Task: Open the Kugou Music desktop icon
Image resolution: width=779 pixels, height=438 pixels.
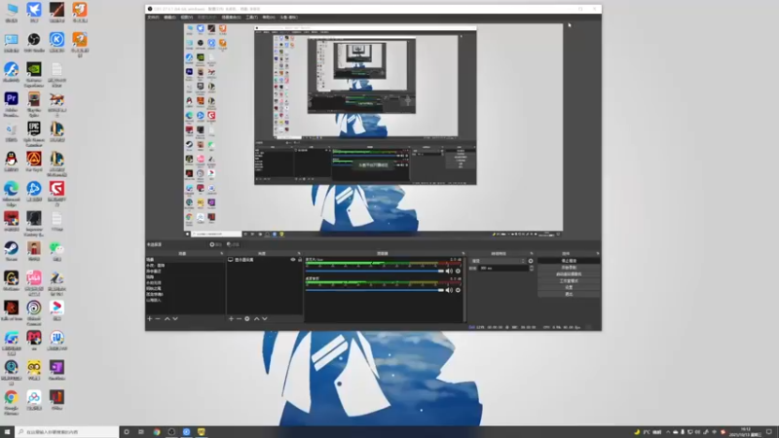Action: (56, 42)
